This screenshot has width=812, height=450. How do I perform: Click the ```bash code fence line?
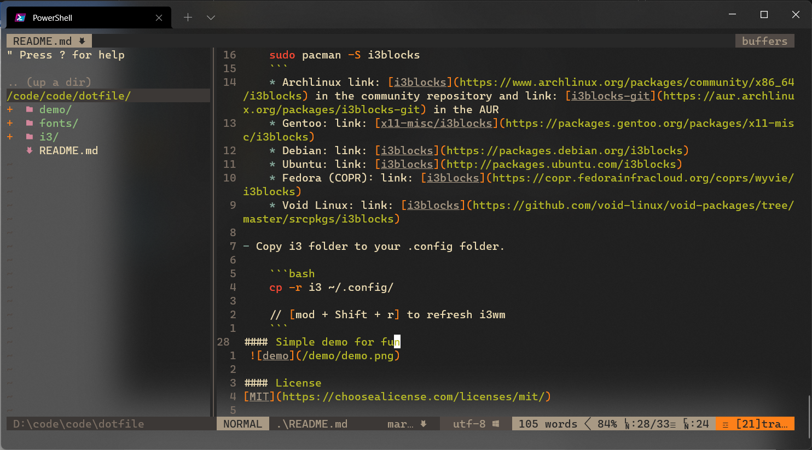pyautogui.click(x=292, y=273)
